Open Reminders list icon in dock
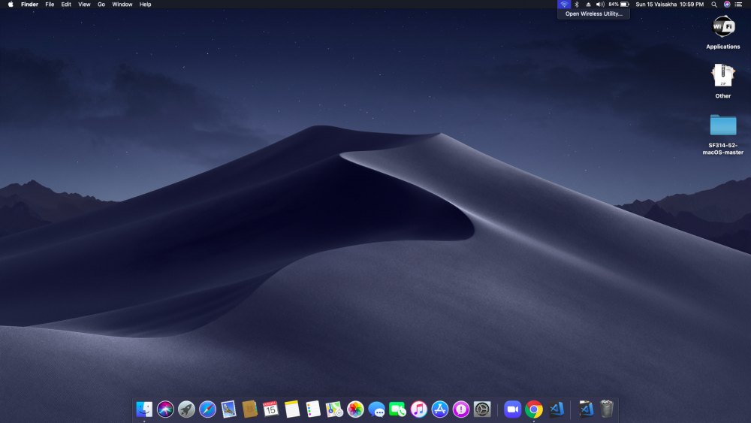 [312, 409]
